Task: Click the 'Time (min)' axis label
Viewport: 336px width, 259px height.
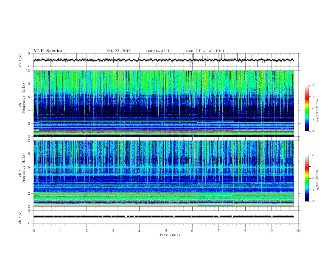Action: [170, 235]
